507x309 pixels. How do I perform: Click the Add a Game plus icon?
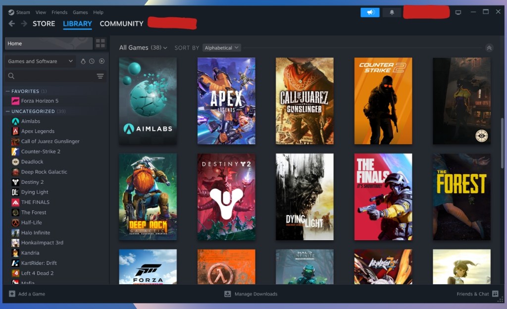(12, 294)
